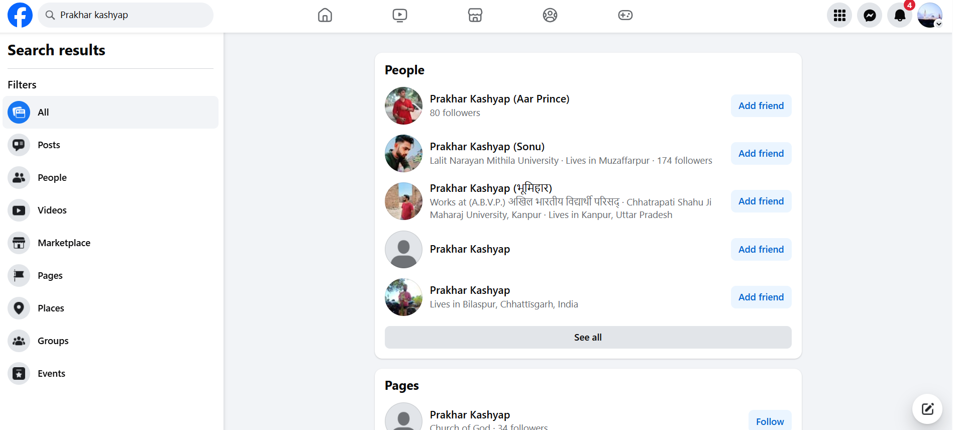Open the Video tab icon
The height and width of the screenshot is (430, 953).
click(x=400, y=15)
